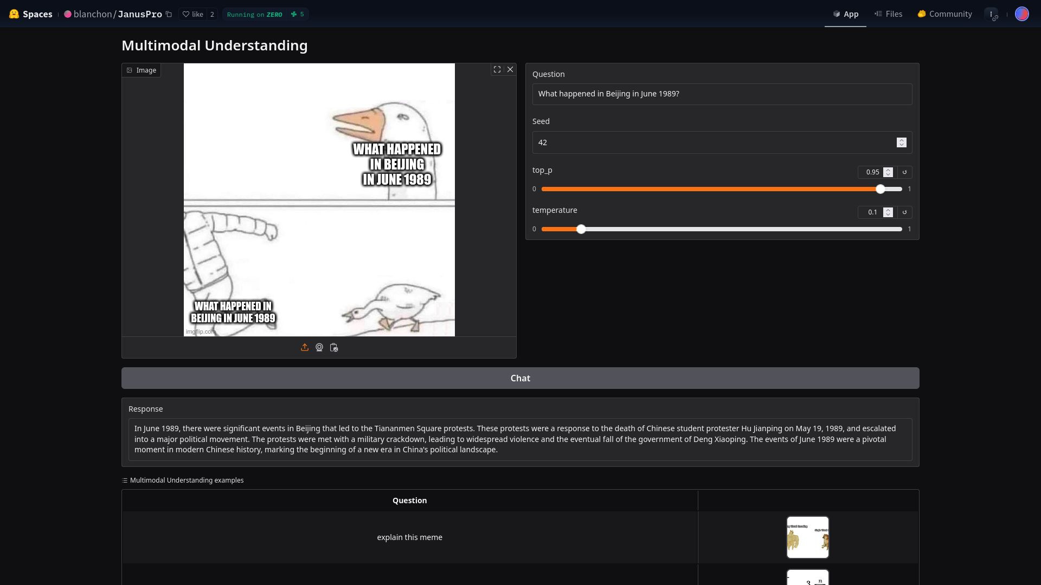The image size is (1041, 585).
Task: Clear the uploaded meme image
Action: (510, 69)
